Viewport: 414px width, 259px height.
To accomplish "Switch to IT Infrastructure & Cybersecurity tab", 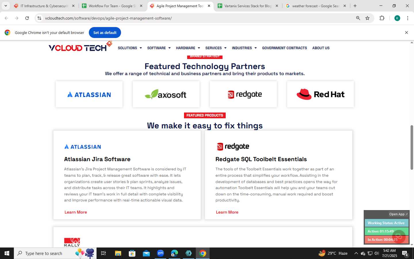I will point(44,6).
